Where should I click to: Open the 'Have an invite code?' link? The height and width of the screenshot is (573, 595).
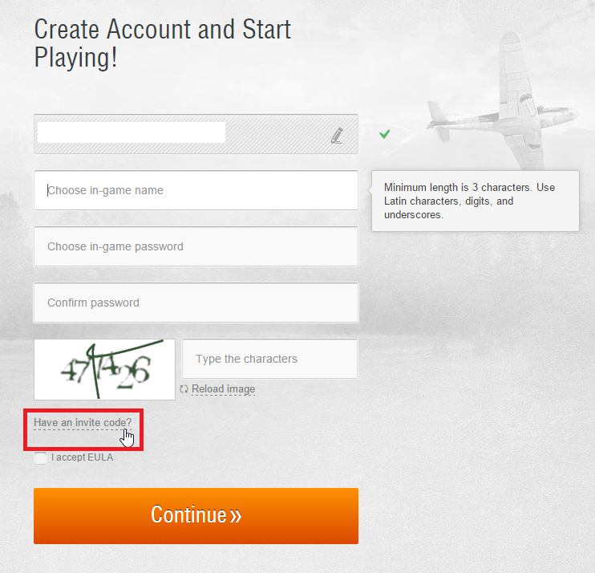(x=83, y=422)
